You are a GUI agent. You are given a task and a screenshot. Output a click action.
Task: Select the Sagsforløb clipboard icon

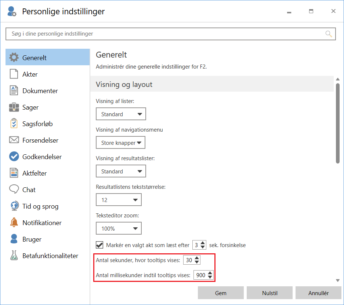13,123
